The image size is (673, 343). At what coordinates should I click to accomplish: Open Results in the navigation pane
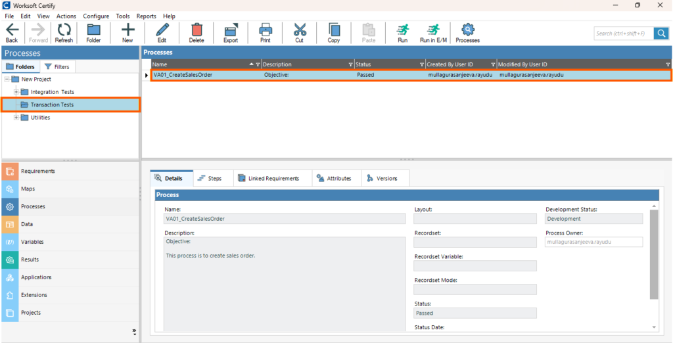[70, 260]
